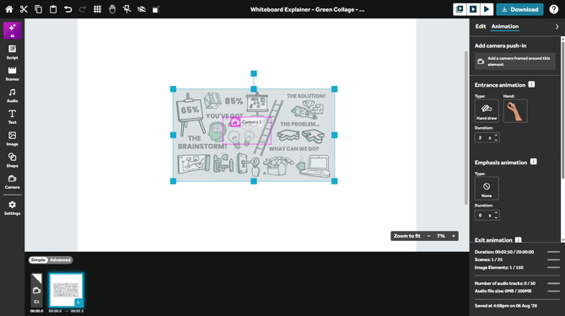The image size is (565, 316).
Task: Open the emphasis animation None type selector
Action: click(x=487, y=188)
